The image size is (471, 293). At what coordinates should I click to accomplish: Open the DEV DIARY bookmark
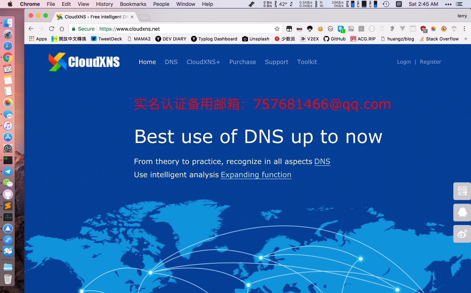point(171,39)
